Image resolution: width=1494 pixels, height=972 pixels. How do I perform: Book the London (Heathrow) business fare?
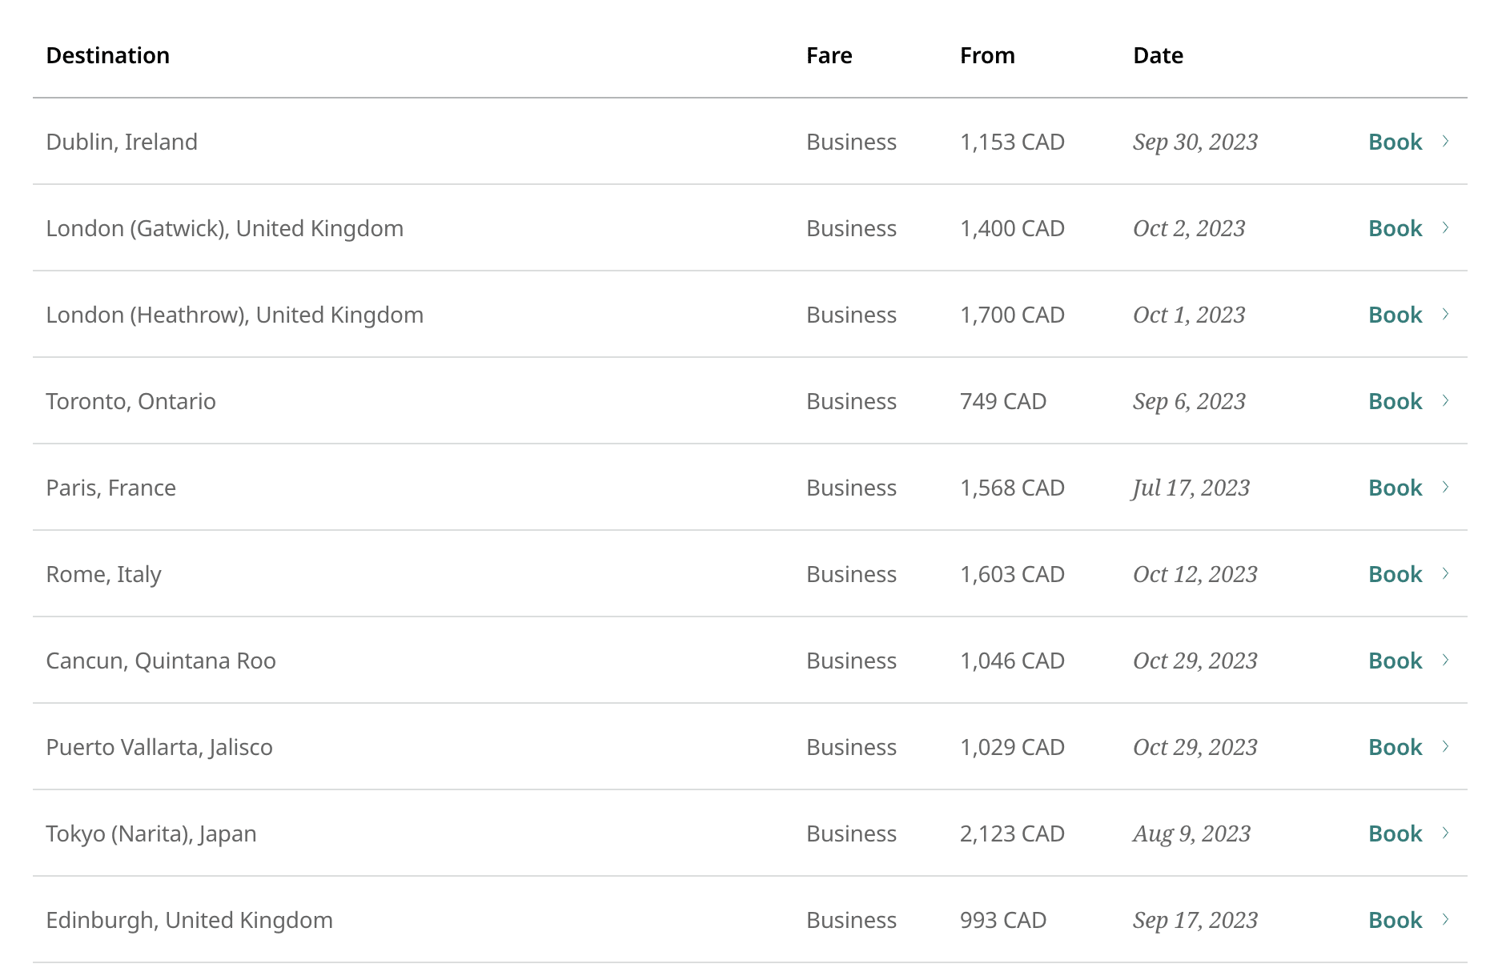coord(1395,315)
